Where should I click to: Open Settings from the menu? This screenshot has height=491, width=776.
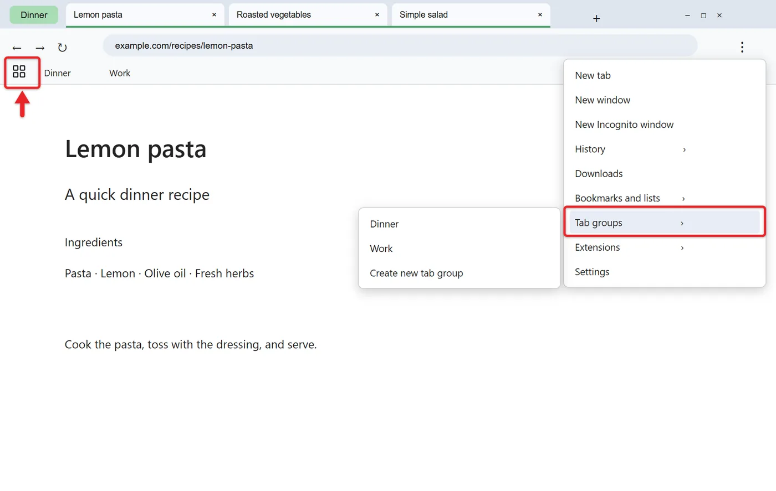tap(664, 272)
